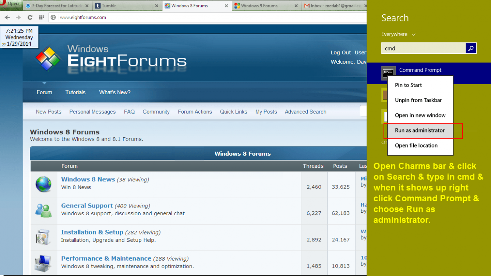Open the Windows 8 News forum link
This screenshot has height=276, width=491.
click(88, 179)
